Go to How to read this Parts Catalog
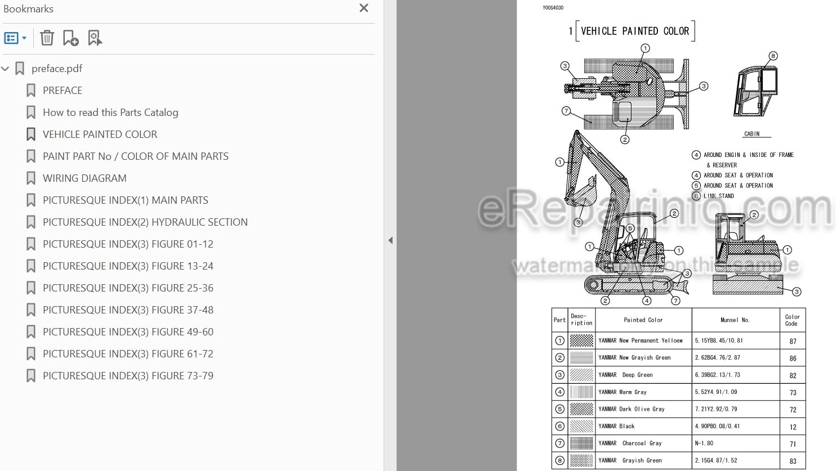836x471 pixels. pyautogui.click(x=110, y=113)
